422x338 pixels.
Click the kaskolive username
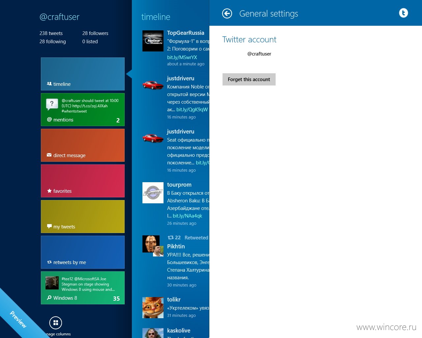coord(179,331)
